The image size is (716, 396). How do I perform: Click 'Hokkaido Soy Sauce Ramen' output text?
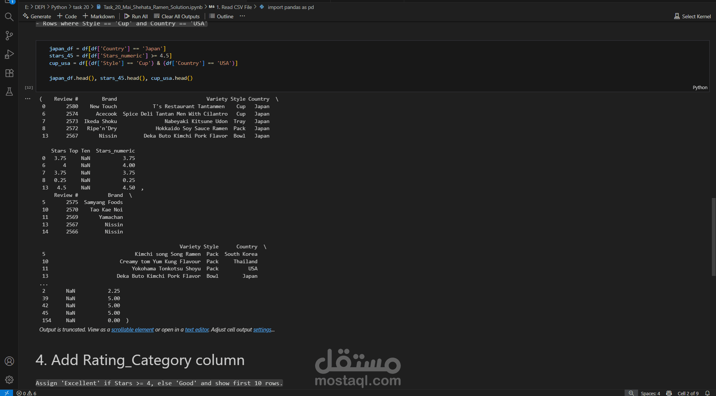pyautogui.click(x=191, y=129)
